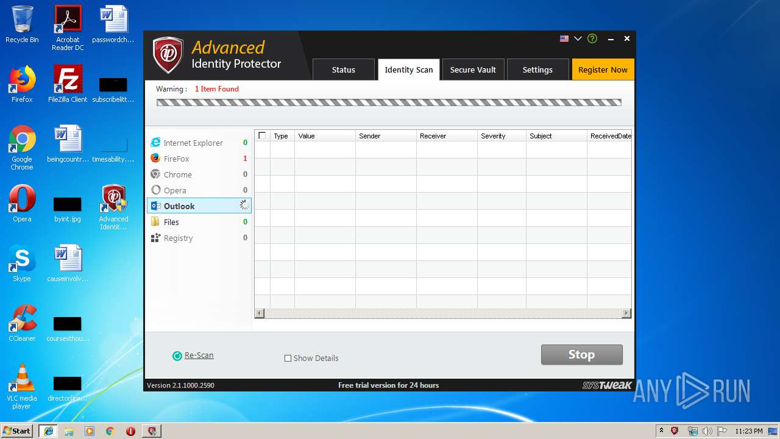Open the Skype desktop shortcut
Image resolution: width=780 pixels, height=439 pixels.
[22, 263]
